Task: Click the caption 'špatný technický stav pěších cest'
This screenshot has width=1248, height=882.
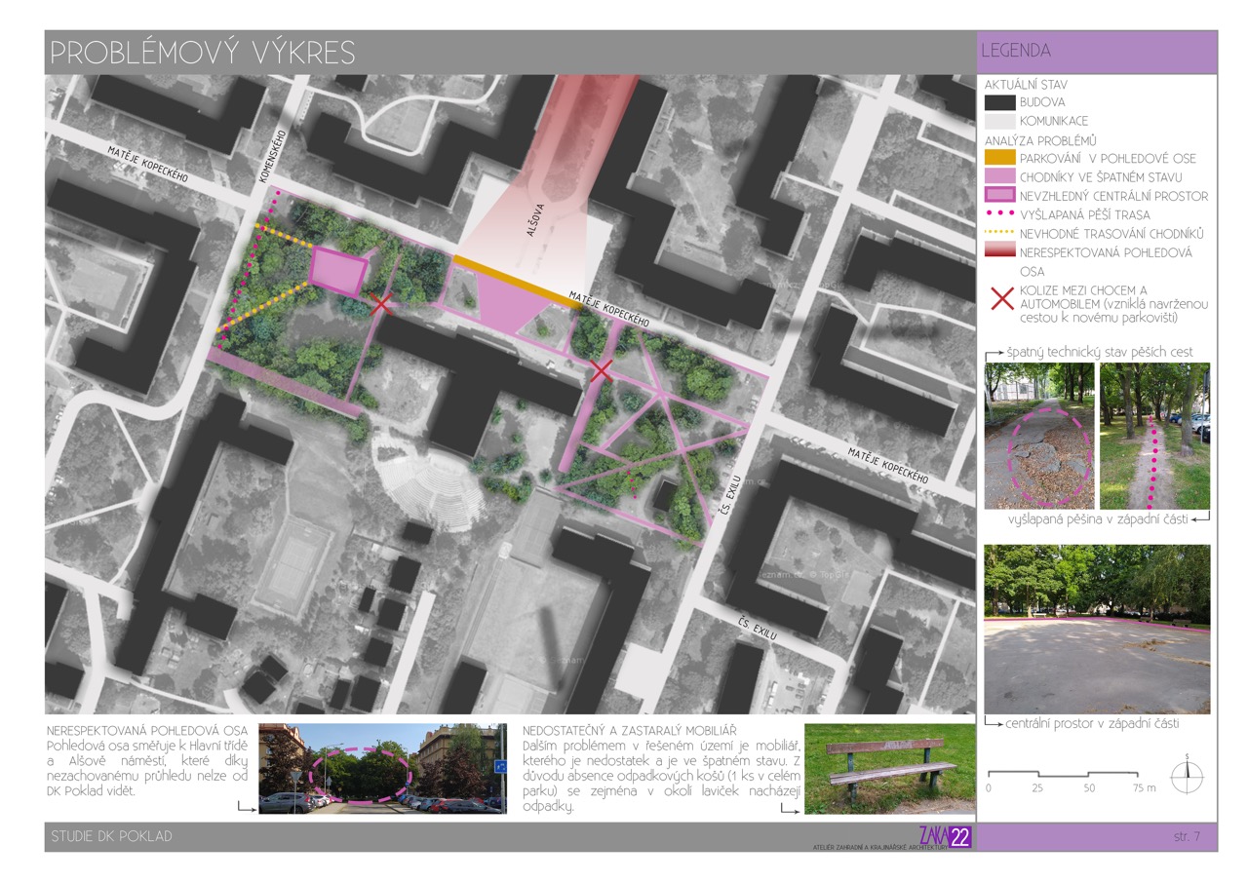Action: tap(1100, 352)
